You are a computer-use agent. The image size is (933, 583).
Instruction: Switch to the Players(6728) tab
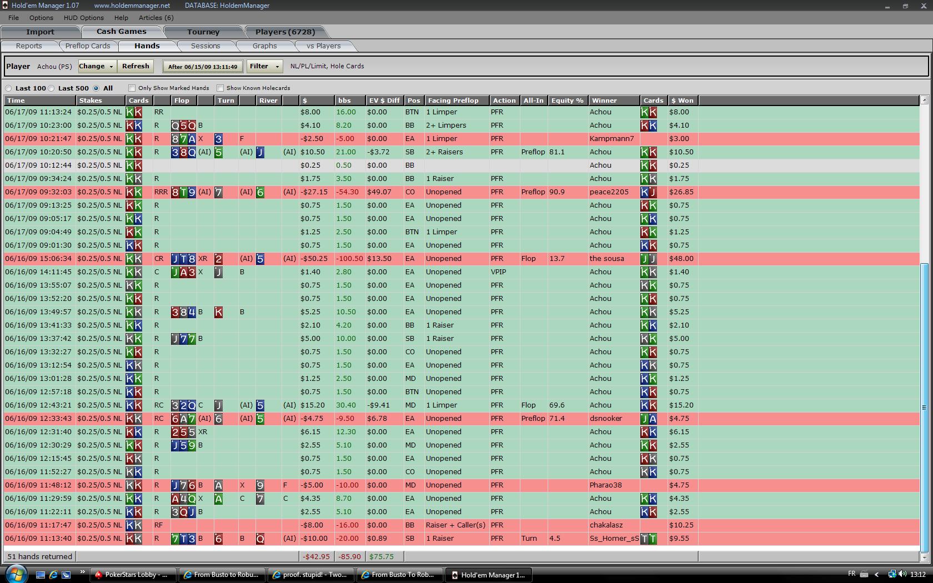point(285,32)
